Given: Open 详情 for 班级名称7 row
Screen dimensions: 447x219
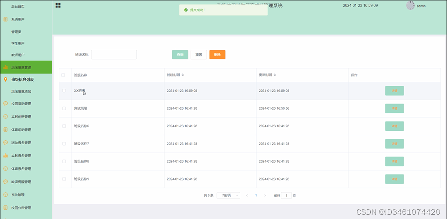Looking at the screenshot, I should tap(394, 144).
